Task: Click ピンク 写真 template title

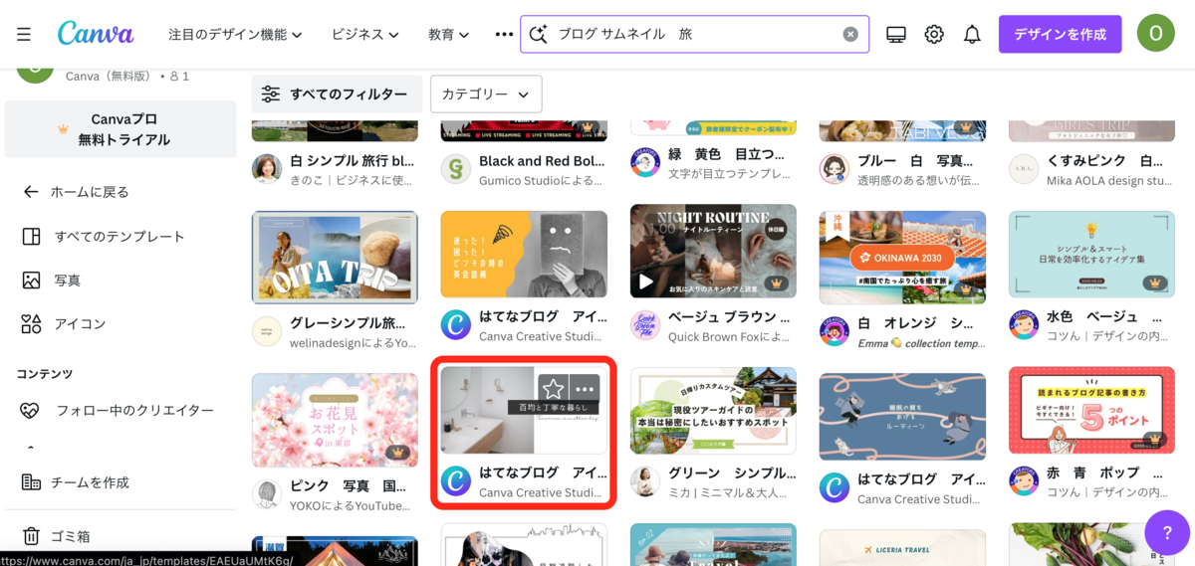Action: (349, 485)
